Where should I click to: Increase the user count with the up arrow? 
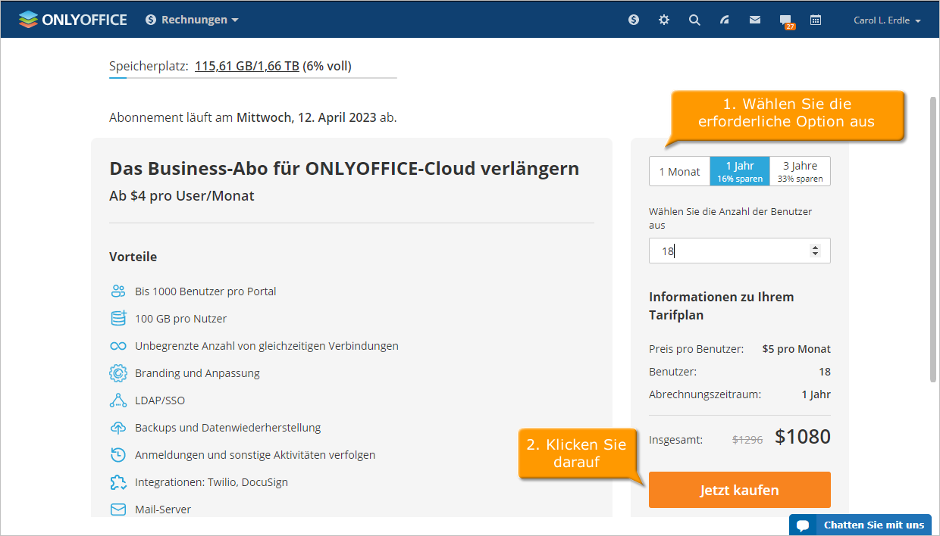(x=816, y=248)
